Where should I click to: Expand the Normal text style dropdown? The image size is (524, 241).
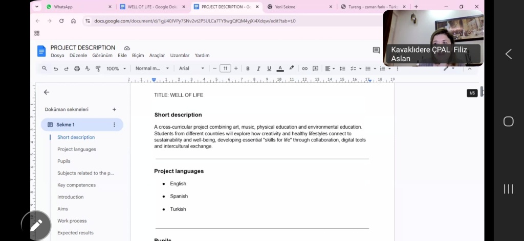click(152, 68)
